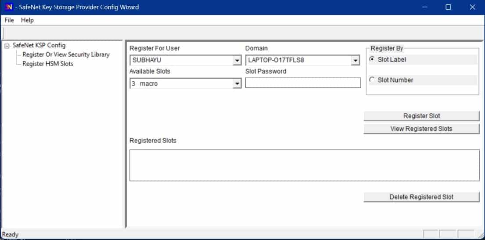The image size is (485, 240).
Task: Select the SafeNet KSP Config root item
Action: point(39,45)
